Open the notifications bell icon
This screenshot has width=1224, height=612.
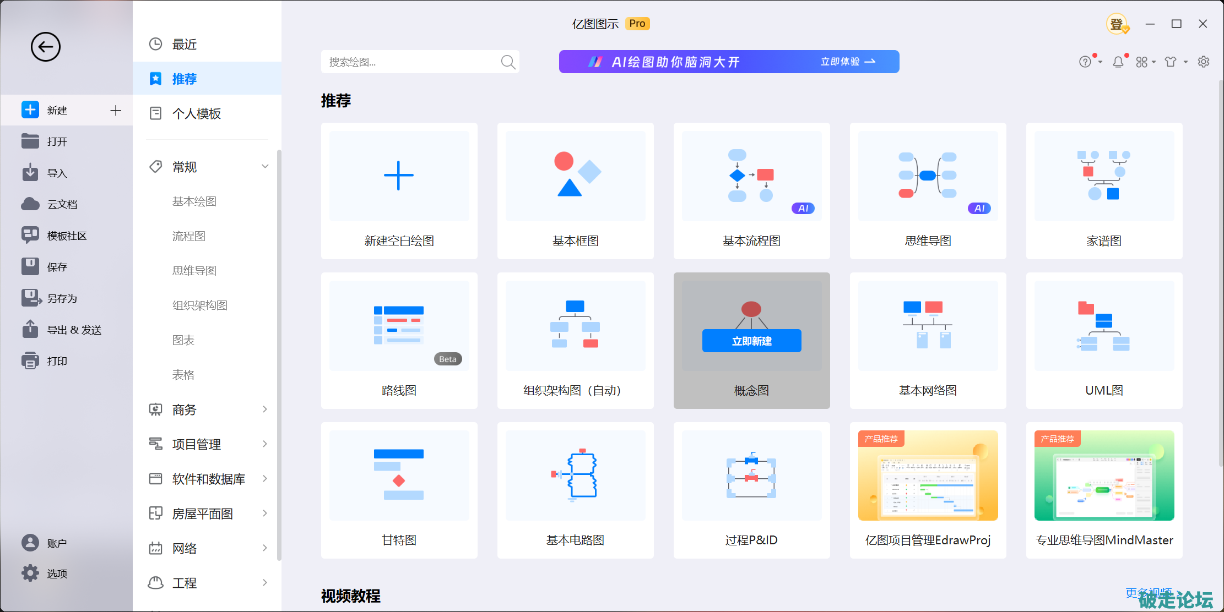coord(1118,62)
